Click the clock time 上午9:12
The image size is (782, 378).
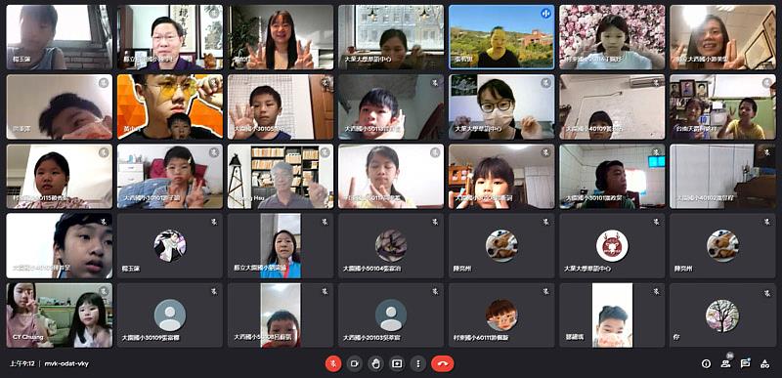[22, 363]
